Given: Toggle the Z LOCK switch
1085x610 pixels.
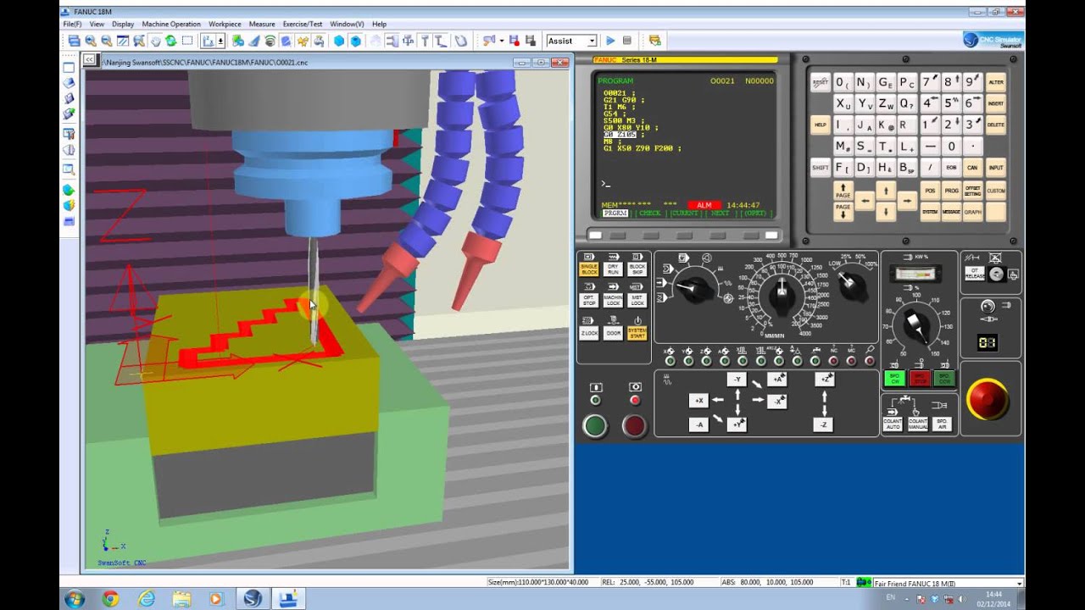Looking at the screenshot, I should pyautogui.click(x=589, y=334).
